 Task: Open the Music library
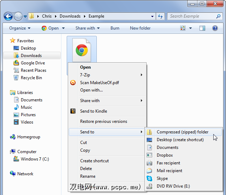tap(23, 107)
